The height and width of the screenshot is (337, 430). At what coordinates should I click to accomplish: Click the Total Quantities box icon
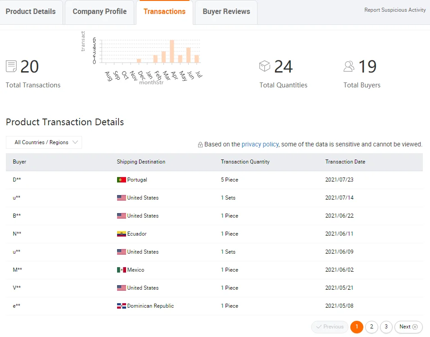[x=265, y=66]
